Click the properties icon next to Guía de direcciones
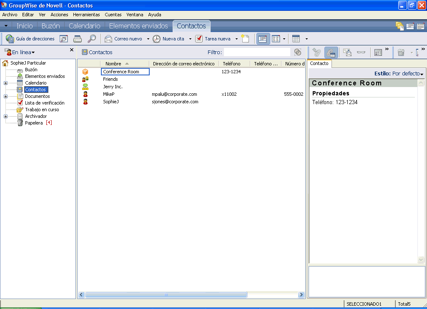The image size is (427, 309). pos(64,39)
